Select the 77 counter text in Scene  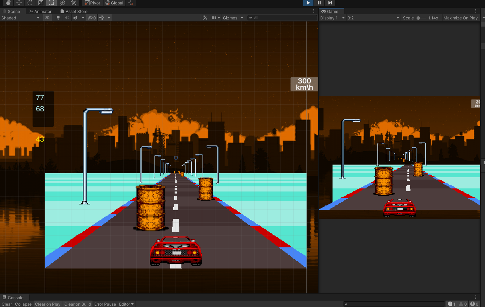[x=40, y=98]
